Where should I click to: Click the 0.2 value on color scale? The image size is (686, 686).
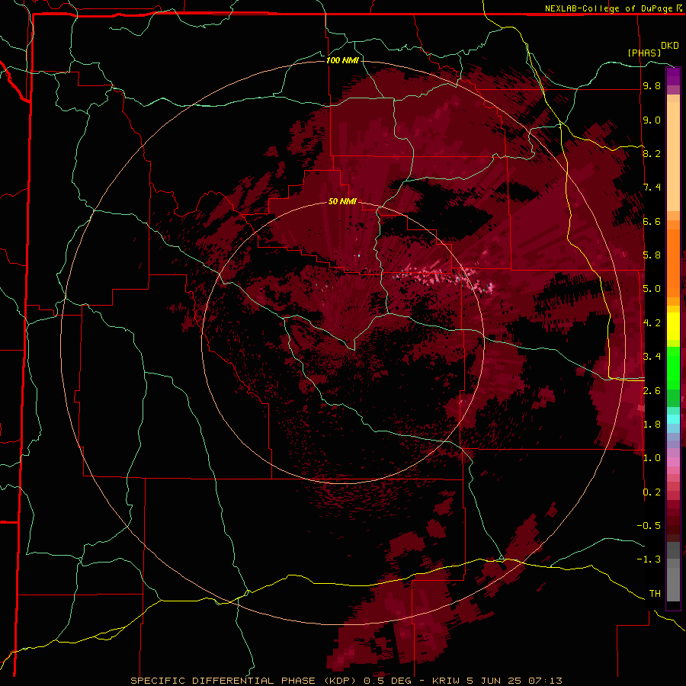coord(652,492)
